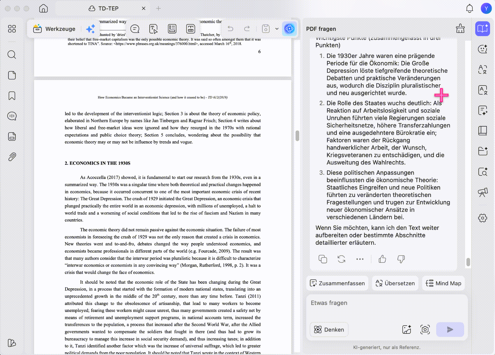Open the thumbnails grid view in left sidebar

12,29
